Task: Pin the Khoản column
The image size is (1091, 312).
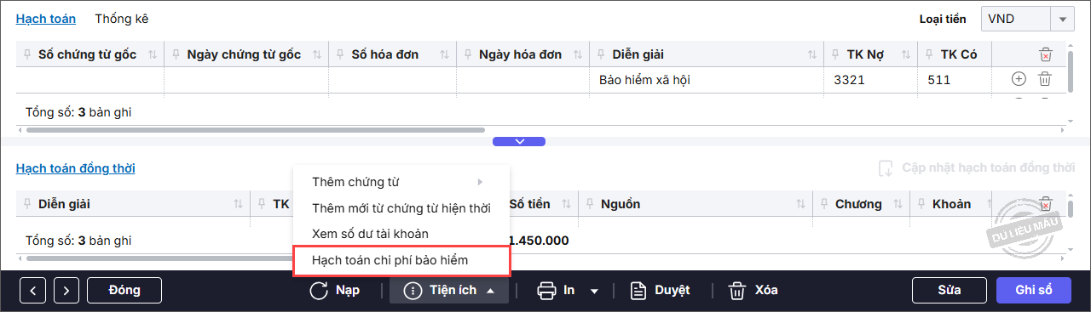Action: 921,204
